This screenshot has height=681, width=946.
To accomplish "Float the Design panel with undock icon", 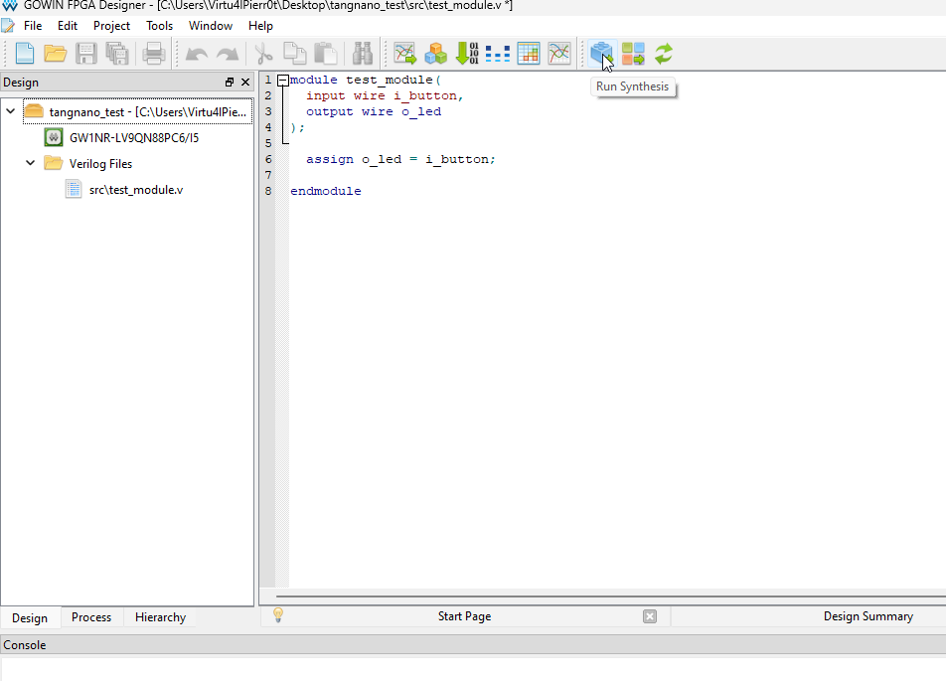I will [230, 83].
